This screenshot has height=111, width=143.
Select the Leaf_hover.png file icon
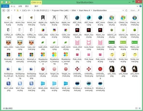[54, 42]
